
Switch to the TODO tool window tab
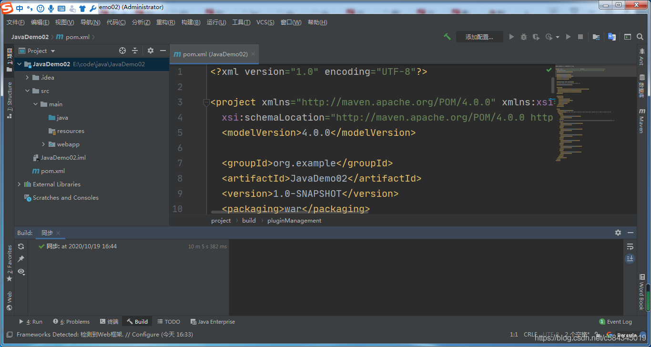169,322
